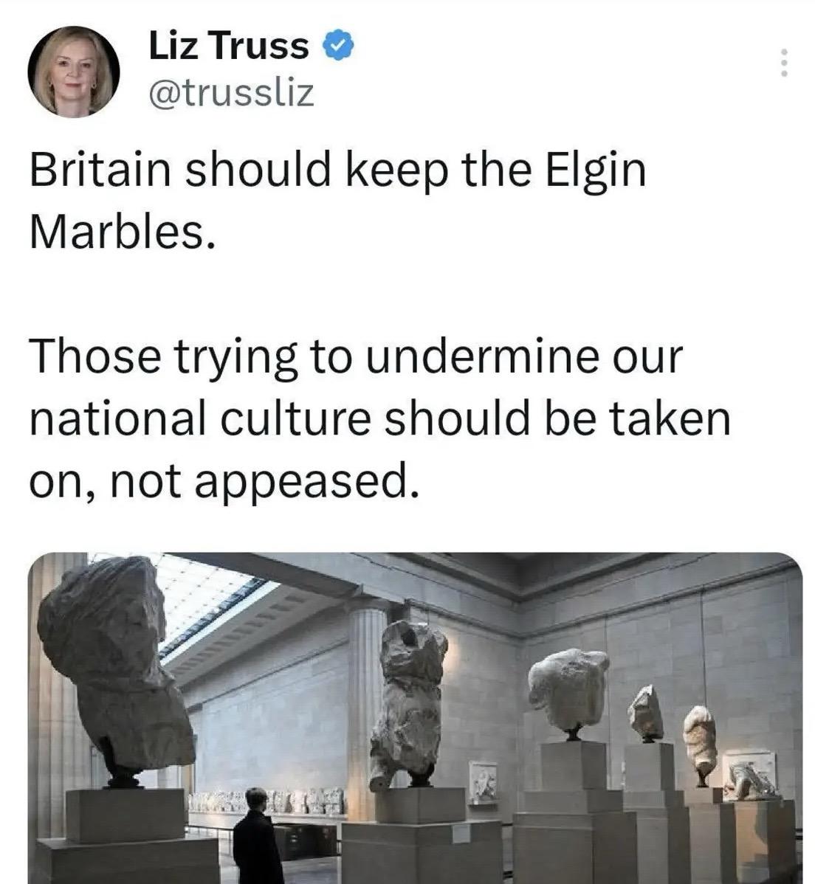Screen dimensions: 815x884
Task: Select the paragraph starting 'Those trying to undermine'
Action: pos(379,418)
